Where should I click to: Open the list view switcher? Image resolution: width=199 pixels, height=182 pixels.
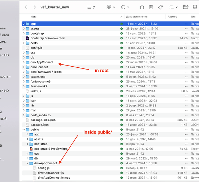point(91,7)
